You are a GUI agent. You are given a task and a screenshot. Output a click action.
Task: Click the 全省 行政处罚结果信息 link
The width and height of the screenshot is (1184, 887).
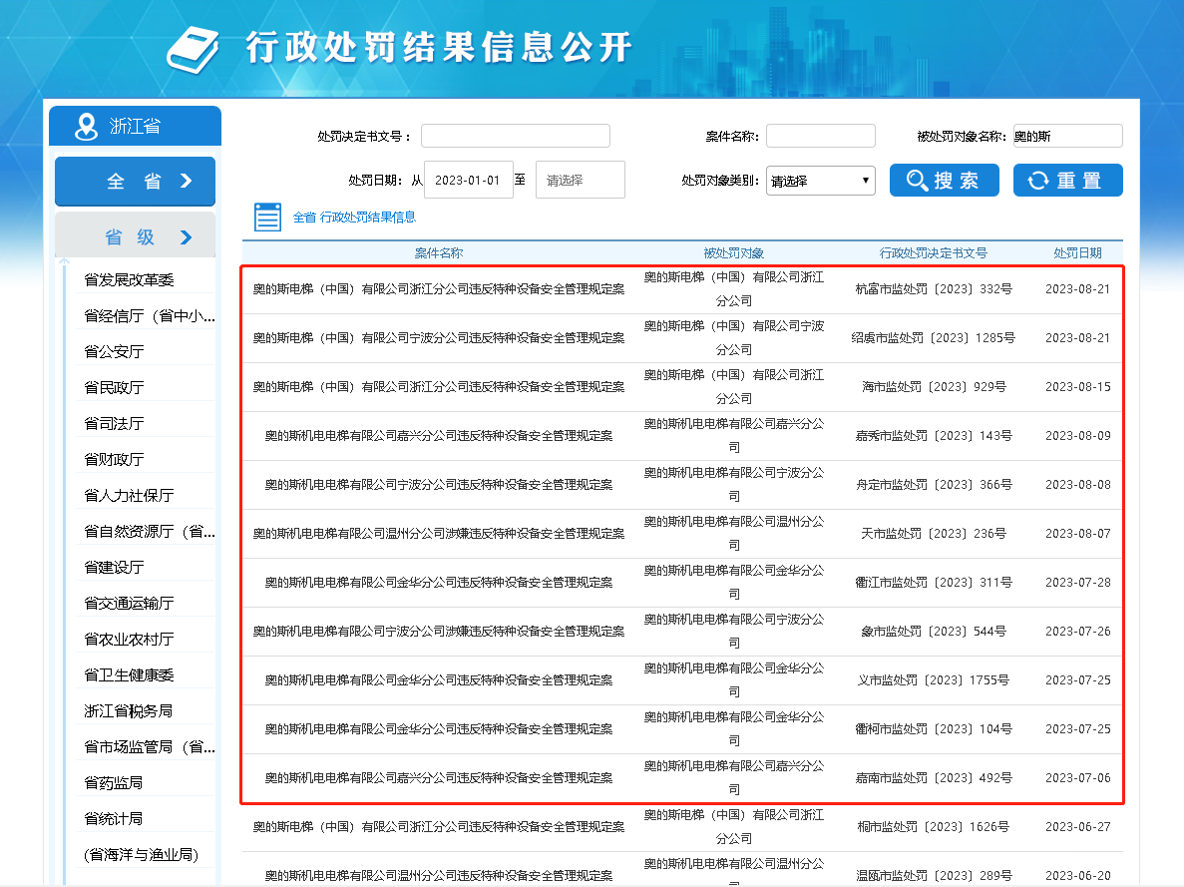pyautogui.click(x=354, y=218)
